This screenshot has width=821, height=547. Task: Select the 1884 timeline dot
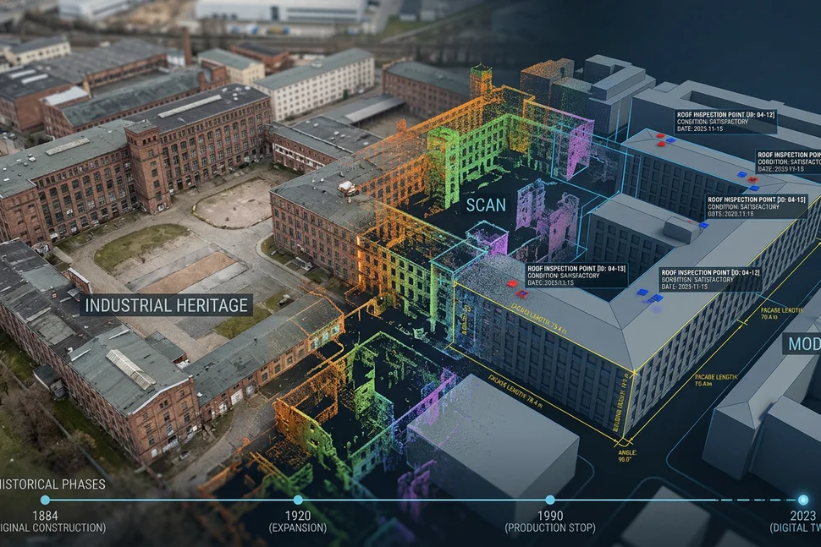(45, 500)
